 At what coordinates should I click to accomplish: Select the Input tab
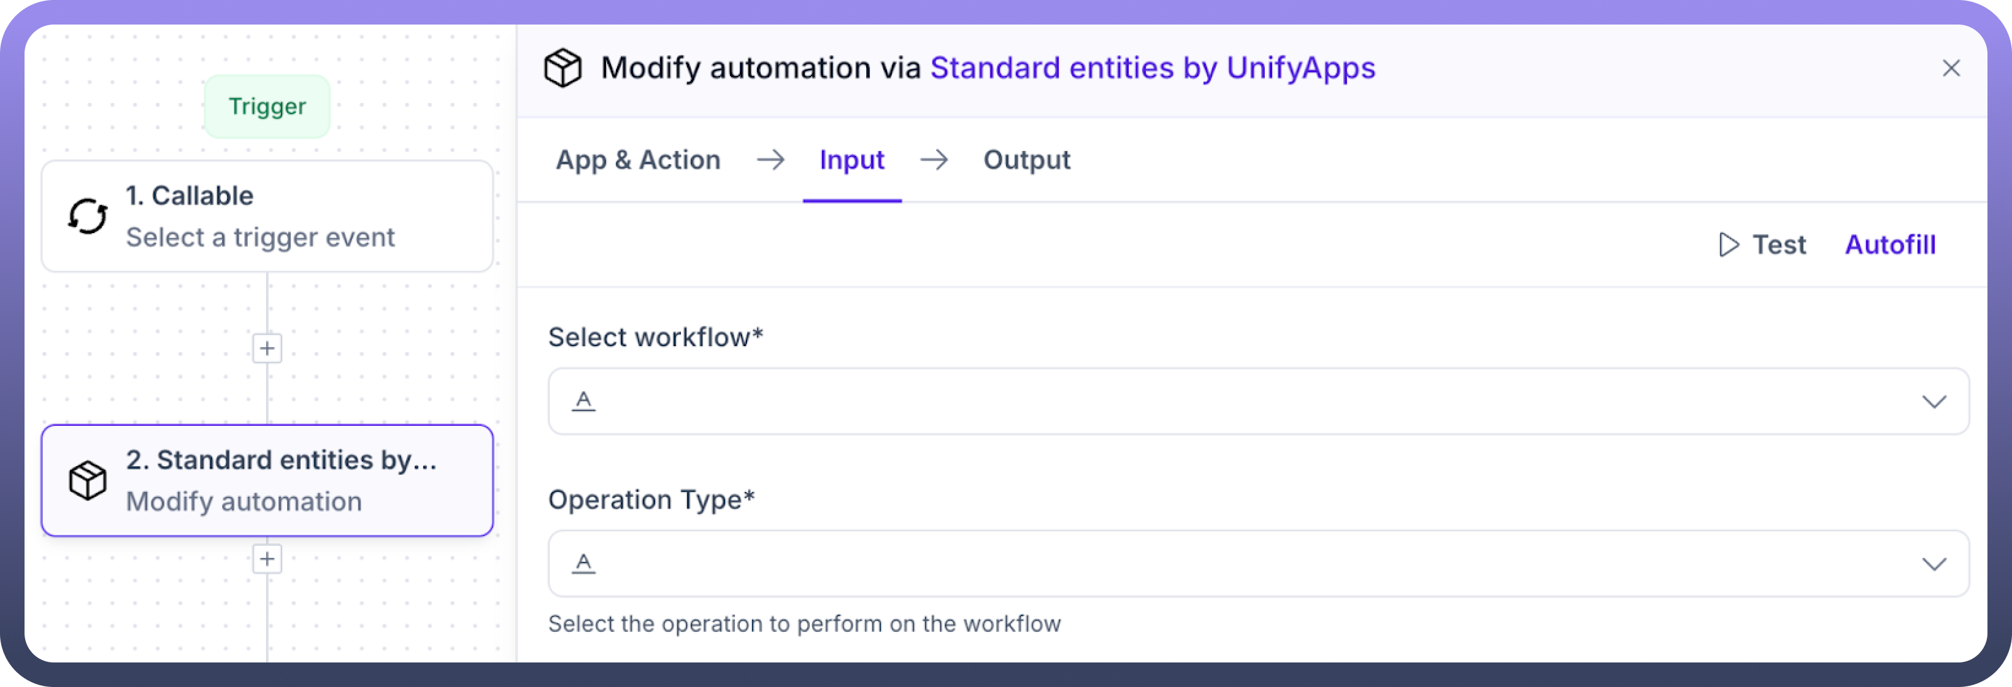tap(851, 160)
